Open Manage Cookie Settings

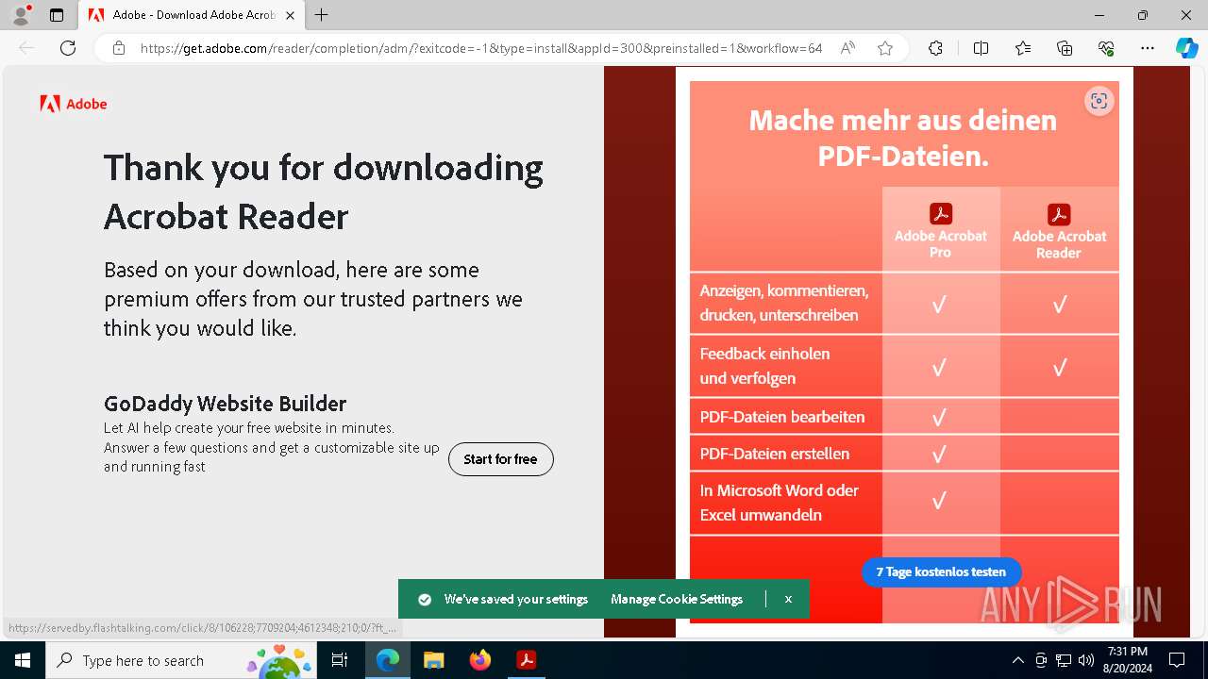[677, 600]
